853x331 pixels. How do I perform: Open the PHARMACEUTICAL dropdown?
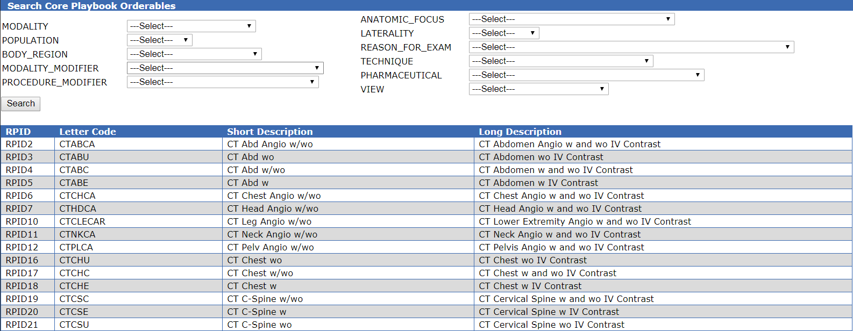pos(586,75)
